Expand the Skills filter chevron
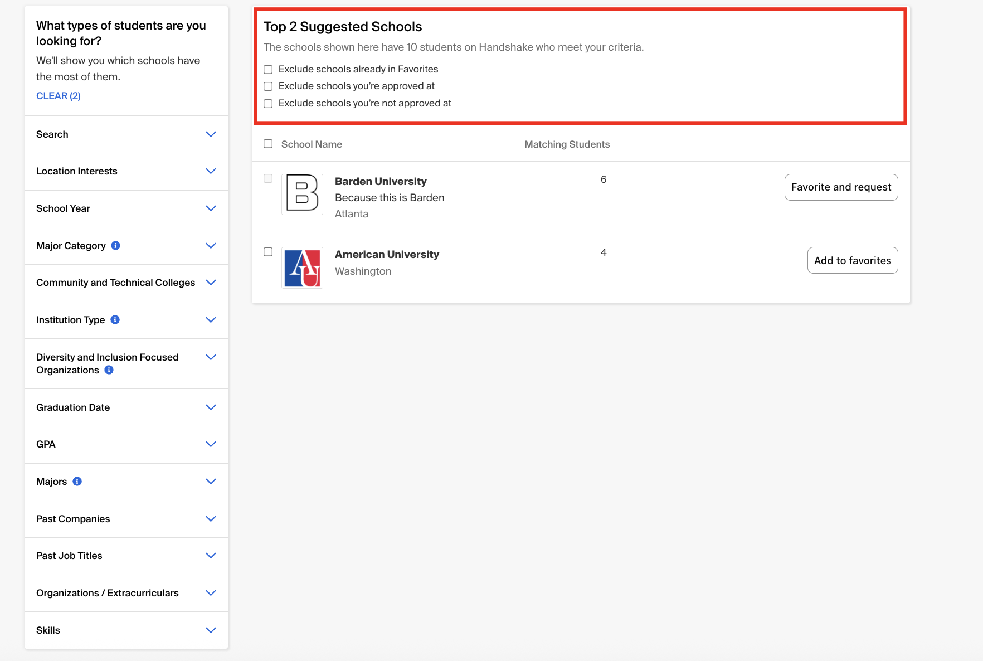983x661 pixels. [211, 630]
